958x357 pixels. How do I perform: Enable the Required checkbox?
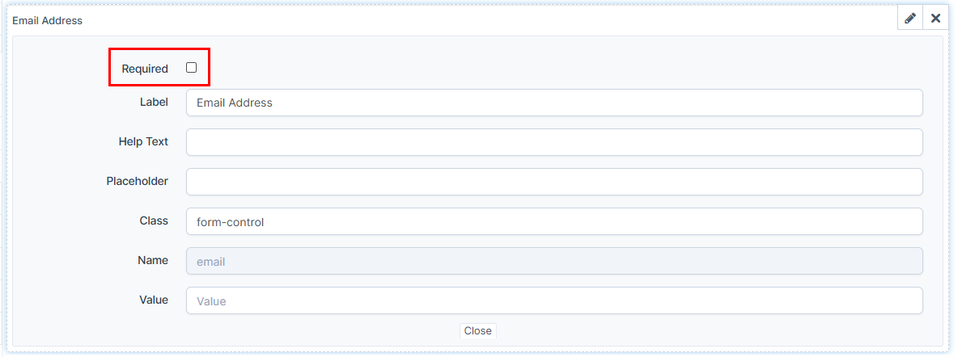tap(192, 68)
